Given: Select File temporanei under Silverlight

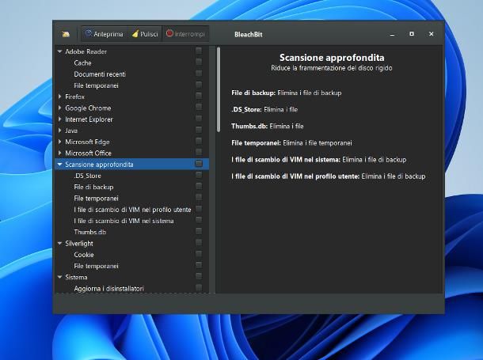Looking at the screenshot, I should point(132,266).
